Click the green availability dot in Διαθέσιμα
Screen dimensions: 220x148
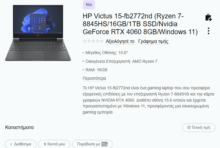[x=11, y=144]
